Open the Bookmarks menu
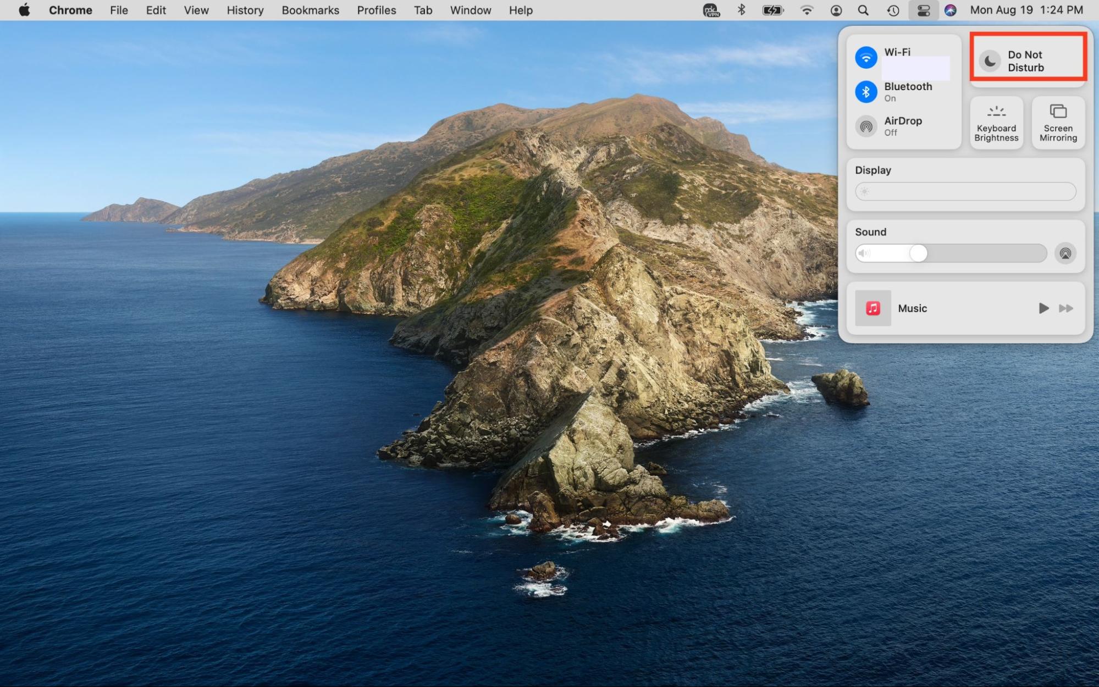The height and width of the screenshot is (687, 1099). pos(310,10)
